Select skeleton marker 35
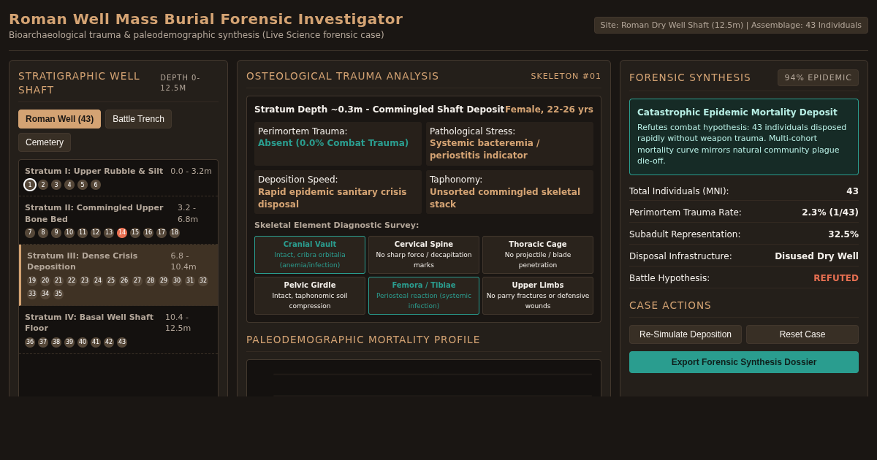 click(x=58, y=294)
